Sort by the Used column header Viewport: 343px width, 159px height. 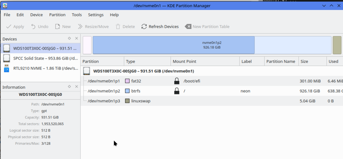tap(335, 62)
